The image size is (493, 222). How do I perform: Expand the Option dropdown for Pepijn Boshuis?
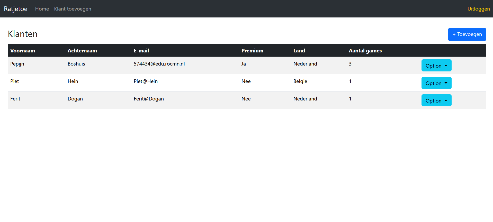436,66
